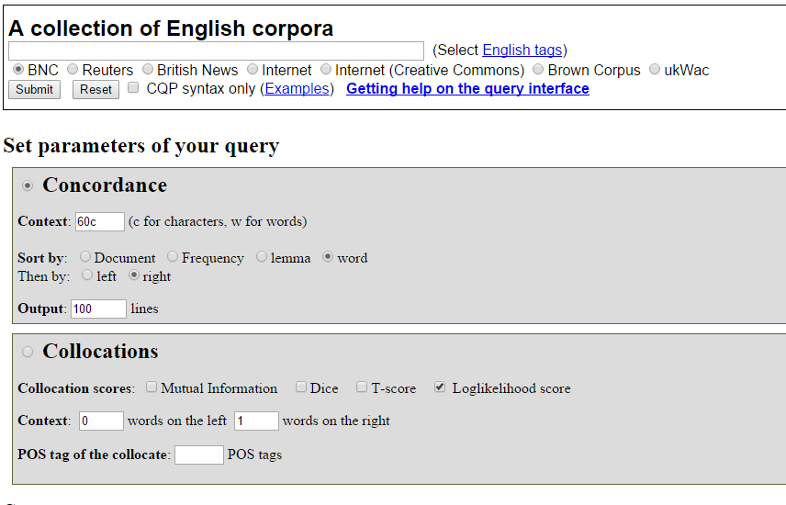
Task: Set Then by to right
Action: [x=133, y=275]
